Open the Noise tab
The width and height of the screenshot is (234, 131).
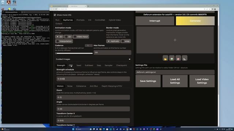pyautogui.click(x=70, y=86)
